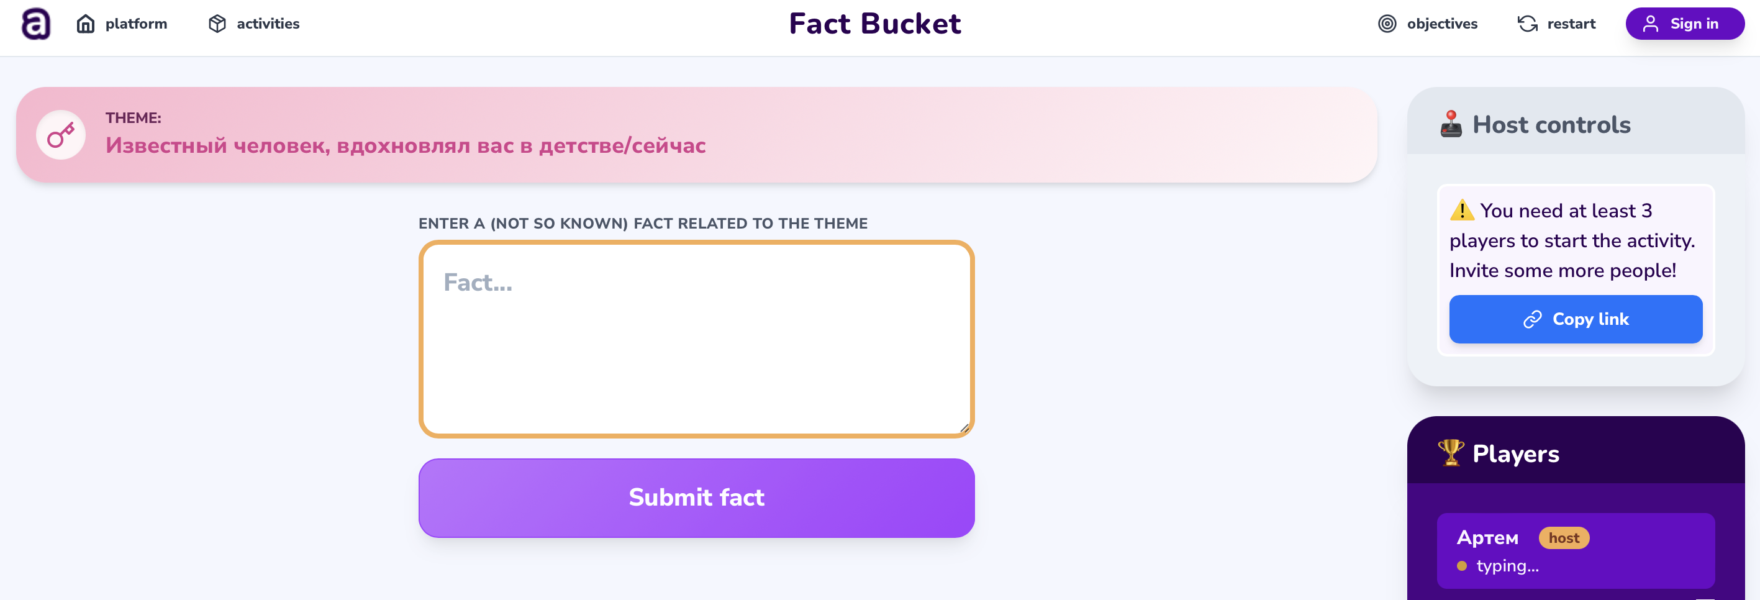Click the key icon beside the theme
This screenshot has height=600, width=1760.
(61, 135)
